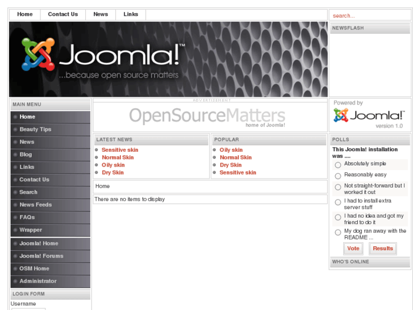Viewport: 413px width, 310px height.
Task: Open the Administrator menu link
Action: coord(51,281)
